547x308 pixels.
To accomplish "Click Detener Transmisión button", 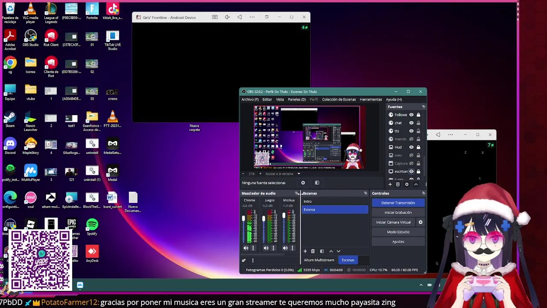I will click(x=398, y=203).
